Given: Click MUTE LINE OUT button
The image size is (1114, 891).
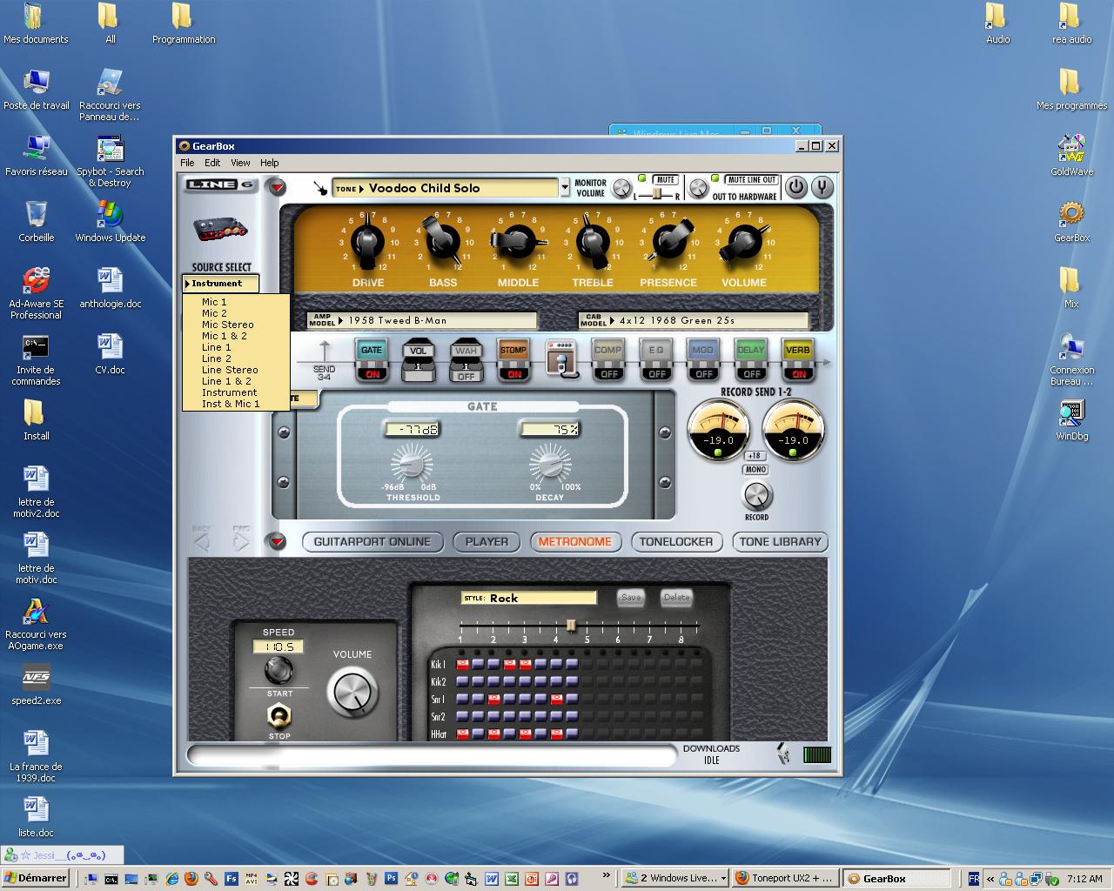Looking at the screenshot, I should [751, 179].
